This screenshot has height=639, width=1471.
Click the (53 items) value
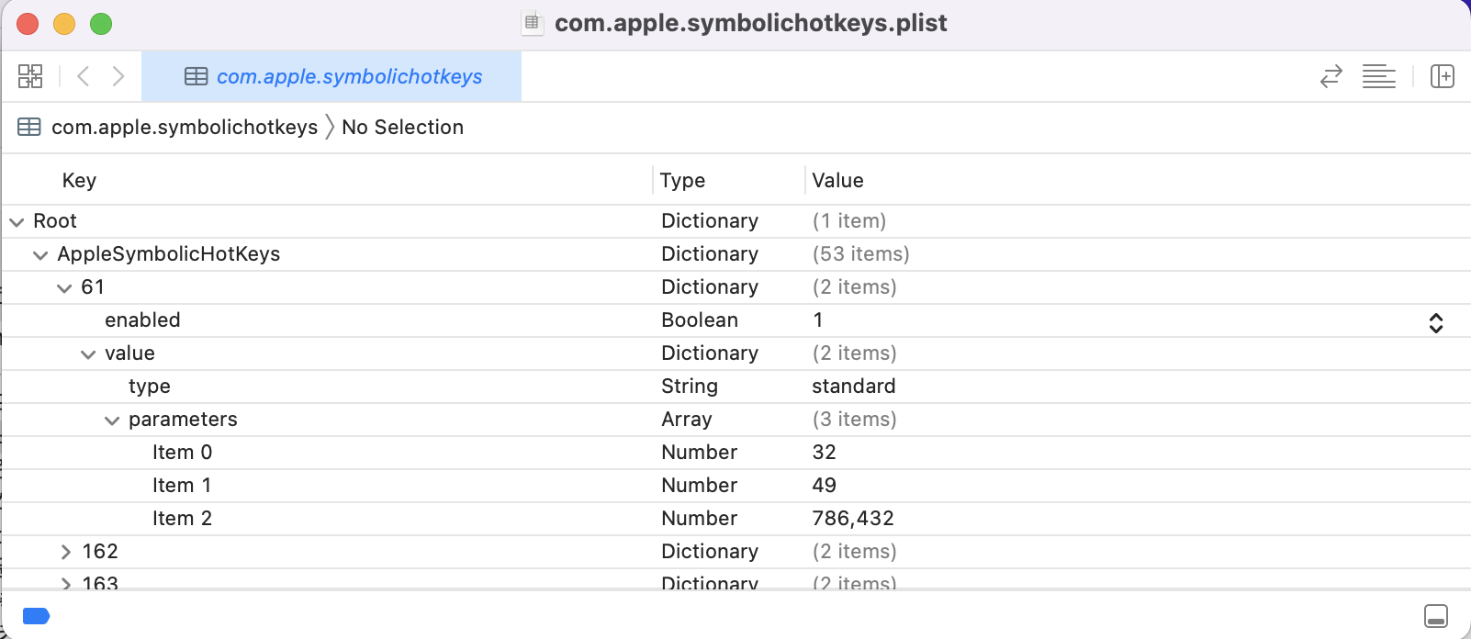tap(860, 254)
